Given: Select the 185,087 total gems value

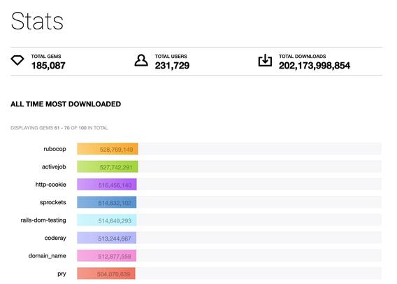Looking at the screenshot, I should click(x=48, y=66).
